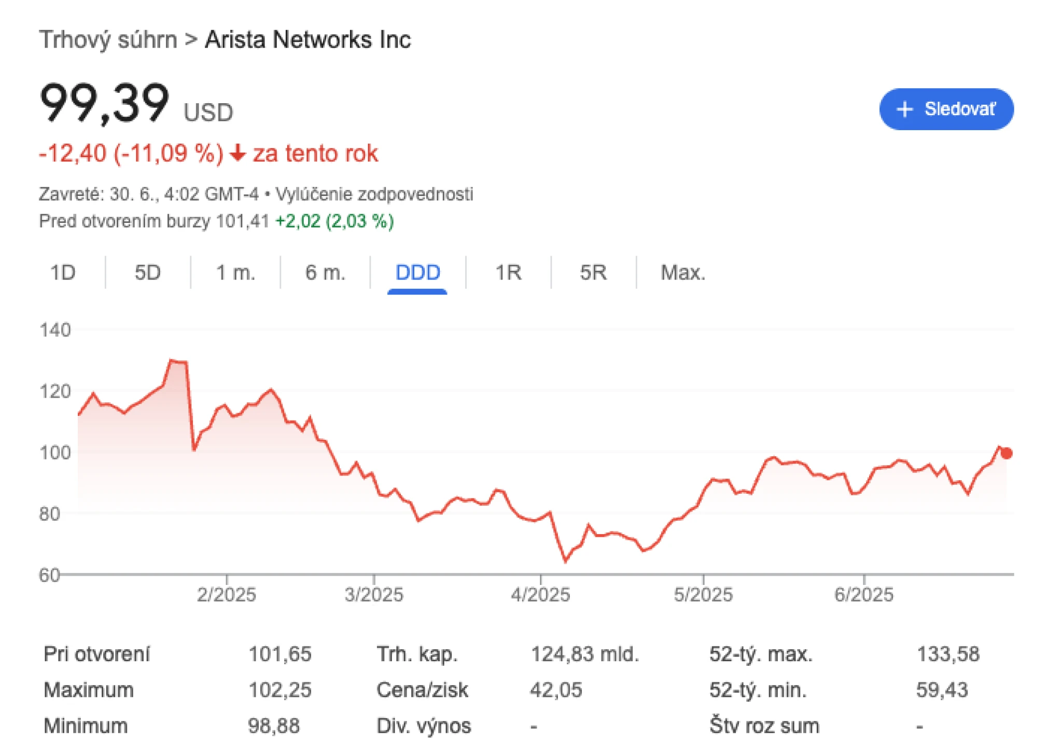The image size is (1062, 754).
Task: Select the 1 m. range tab
Action: pos(236,272)
